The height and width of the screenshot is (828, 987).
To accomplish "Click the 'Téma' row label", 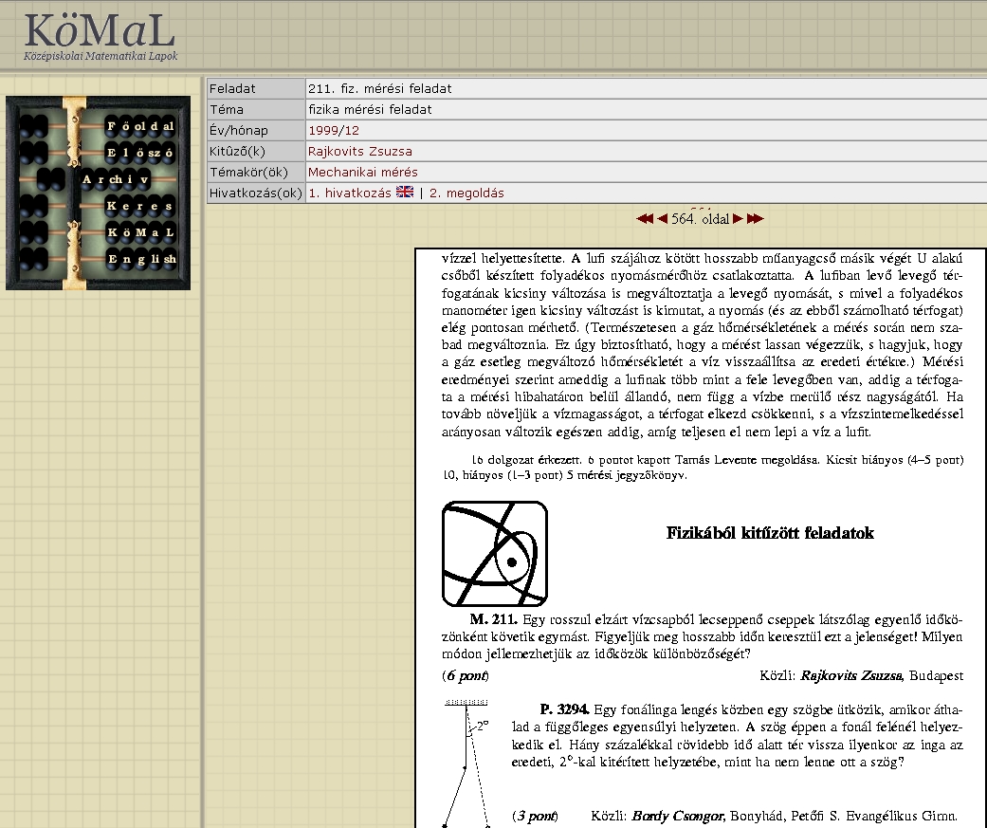I will coord(256,109).
